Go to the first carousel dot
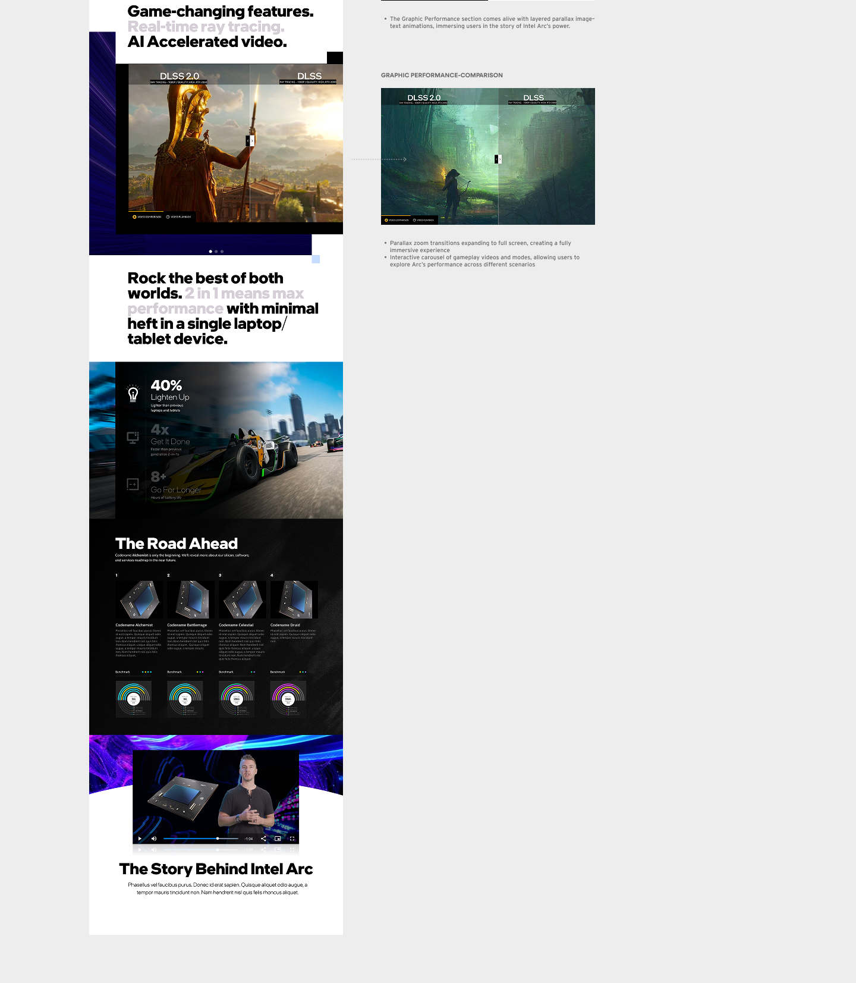Image resolution: width=856 pixels, height=983 pixels. tap(210, 252)
